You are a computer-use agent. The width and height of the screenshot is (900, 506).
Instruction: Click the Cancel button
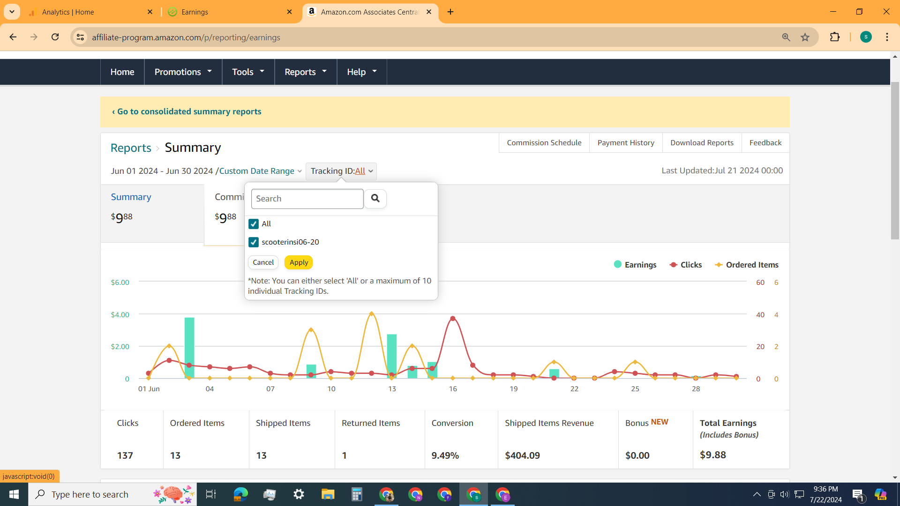point(263,262)
